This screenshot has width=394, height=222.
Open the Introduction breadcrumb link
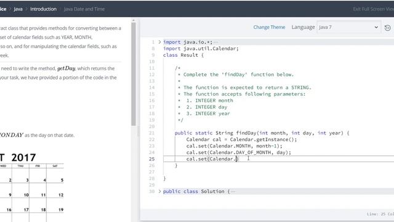click(x=43, y=9)
